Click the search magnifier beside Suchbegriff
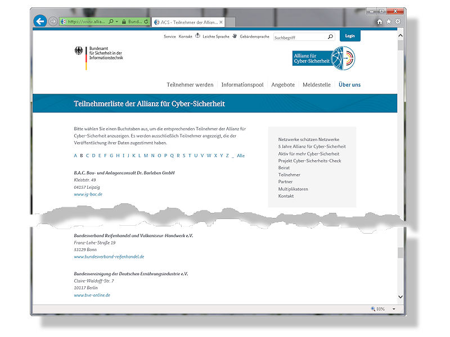Screen dimensions: 450x337 tap(330, 37)
